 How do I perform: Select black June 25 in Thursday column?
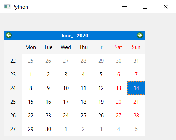83,115
